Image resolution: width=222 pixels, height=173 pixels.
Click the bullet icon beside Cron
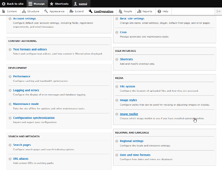(x=117, y=32)
